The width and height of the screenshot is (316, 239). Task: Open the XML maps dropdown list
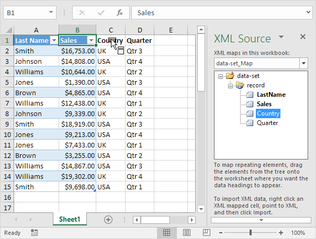[303, 63]
